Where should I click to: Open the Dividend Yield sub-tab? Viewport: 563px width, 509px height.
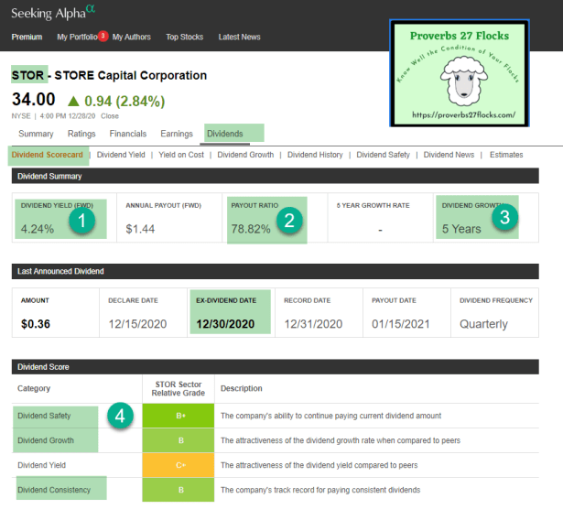(x=121, y=155)
